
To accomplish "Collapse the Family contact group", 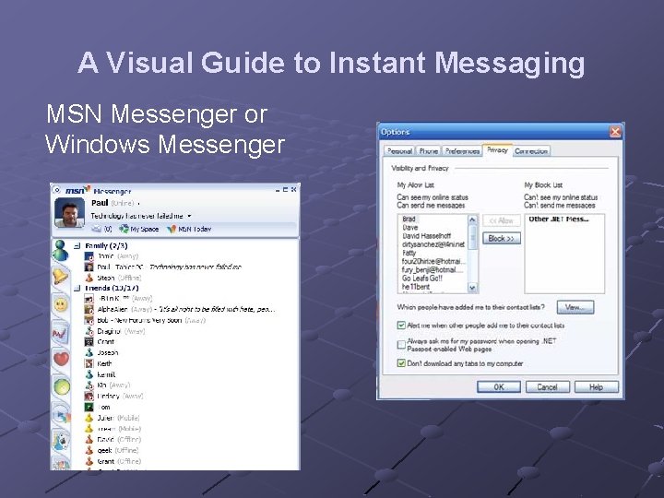I will (x=77, y=245).
